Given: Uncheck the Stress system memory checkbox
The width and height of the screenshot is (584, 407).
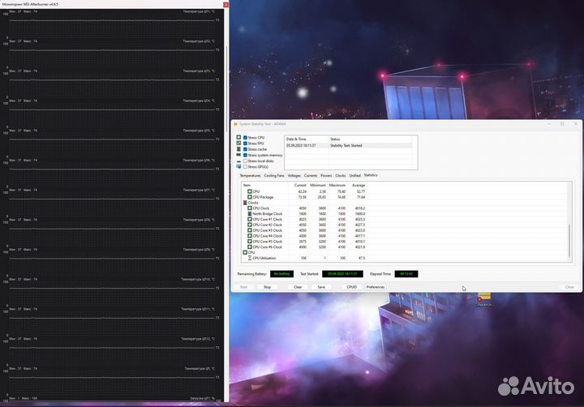Looking at the screenshot, I should click(245, 156).
